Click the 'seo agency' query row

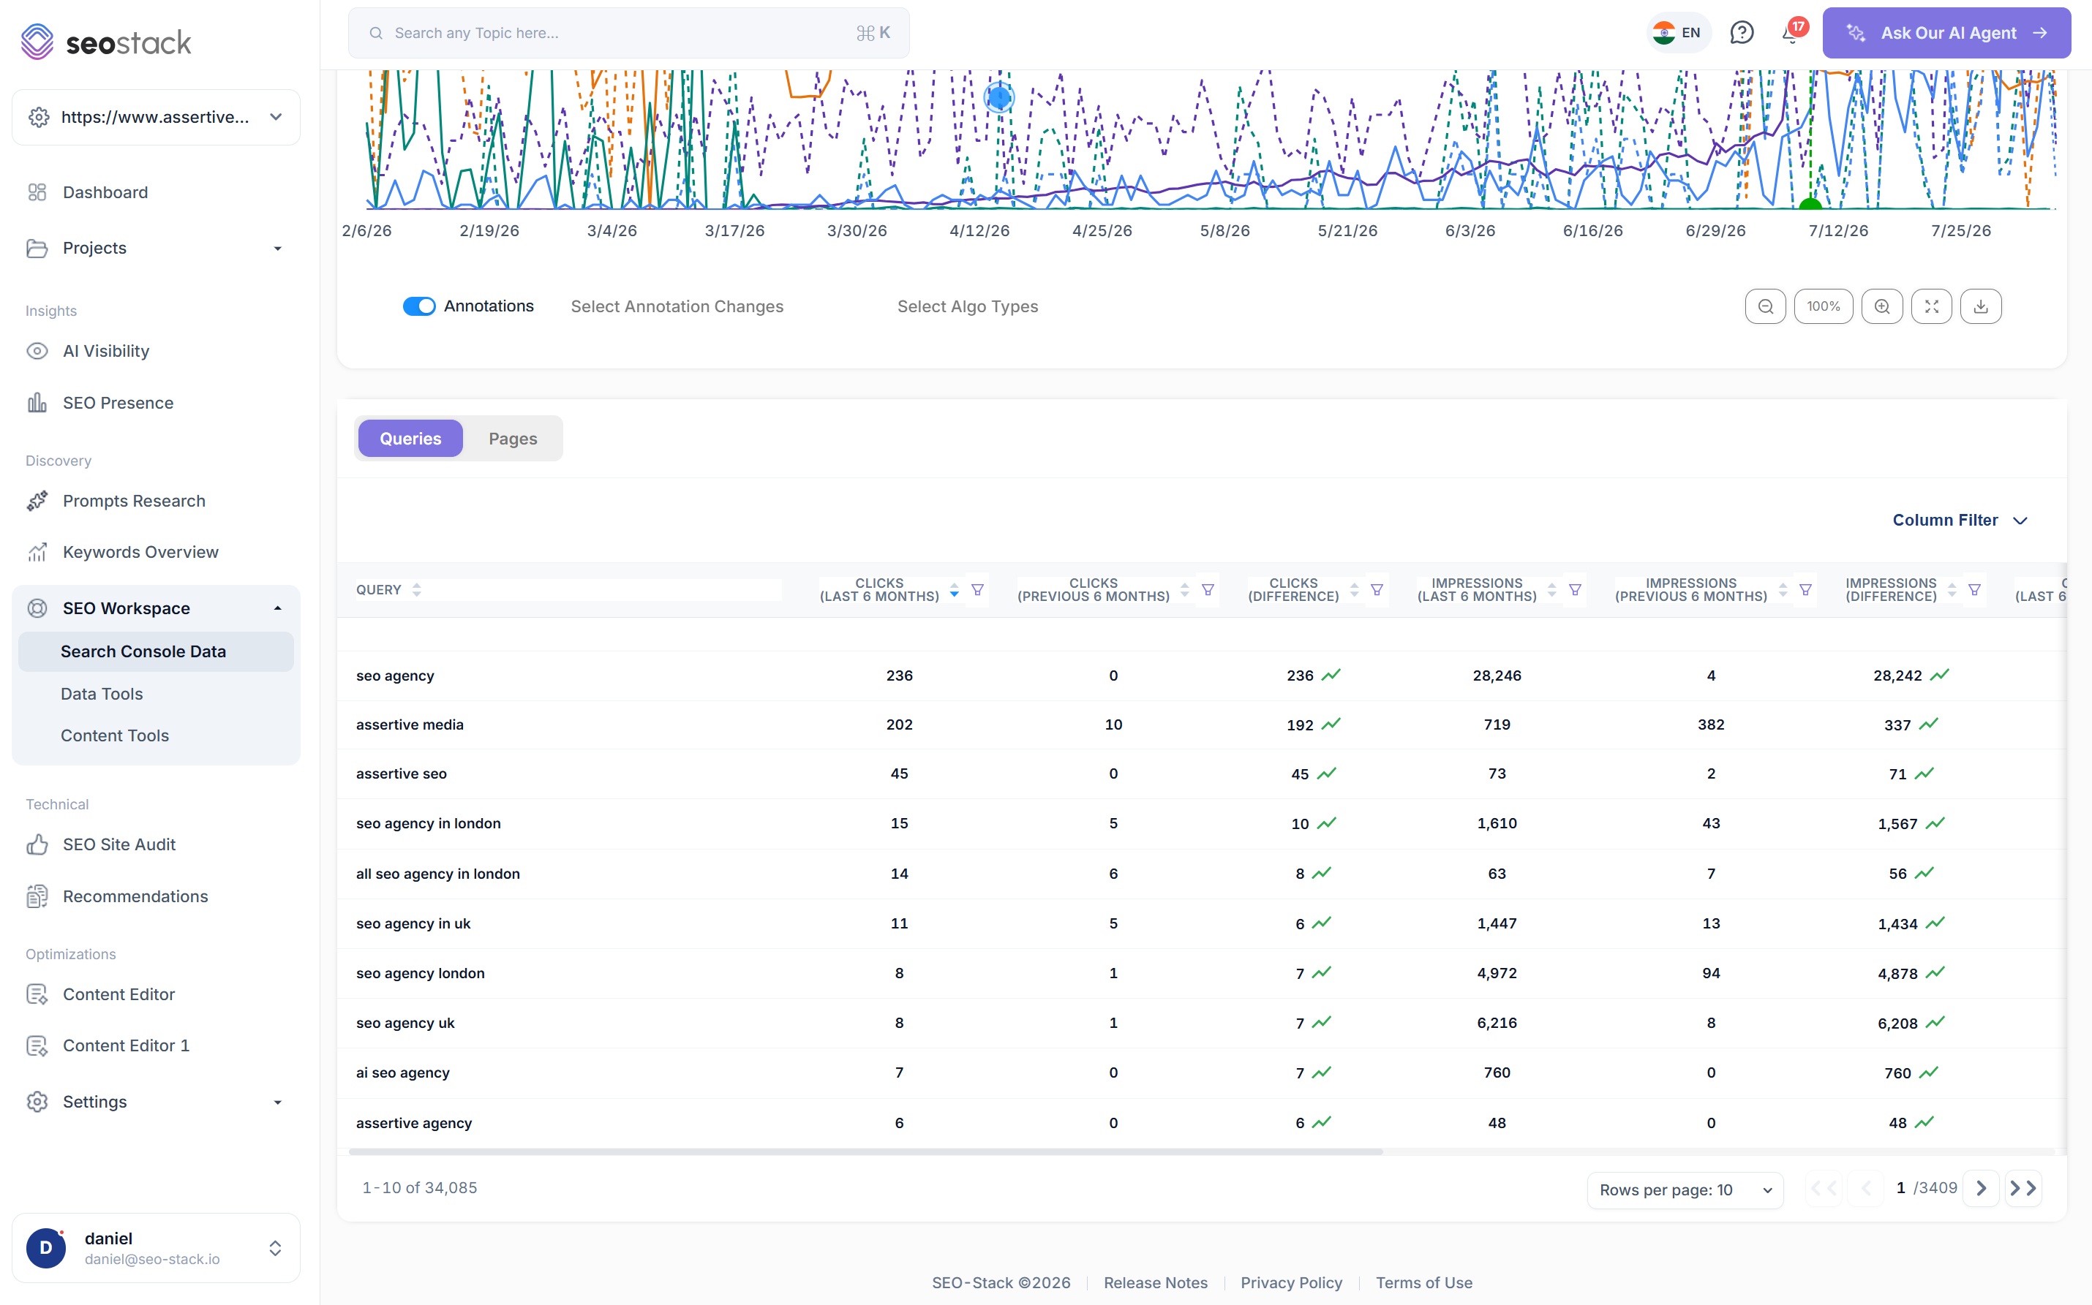(x=1202, y=676)
